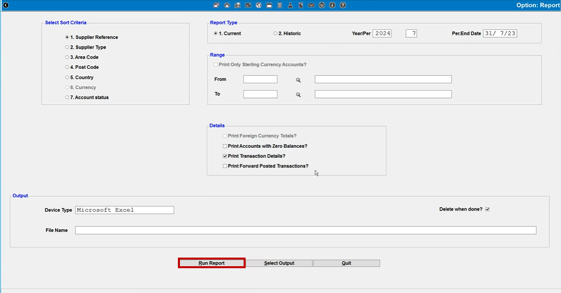Click the printer icon in toolbar

pyautogui.click(x=227, y=5)
